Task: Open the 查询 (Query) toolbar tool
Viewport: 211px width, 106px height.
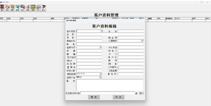Action: pos(17,8)
